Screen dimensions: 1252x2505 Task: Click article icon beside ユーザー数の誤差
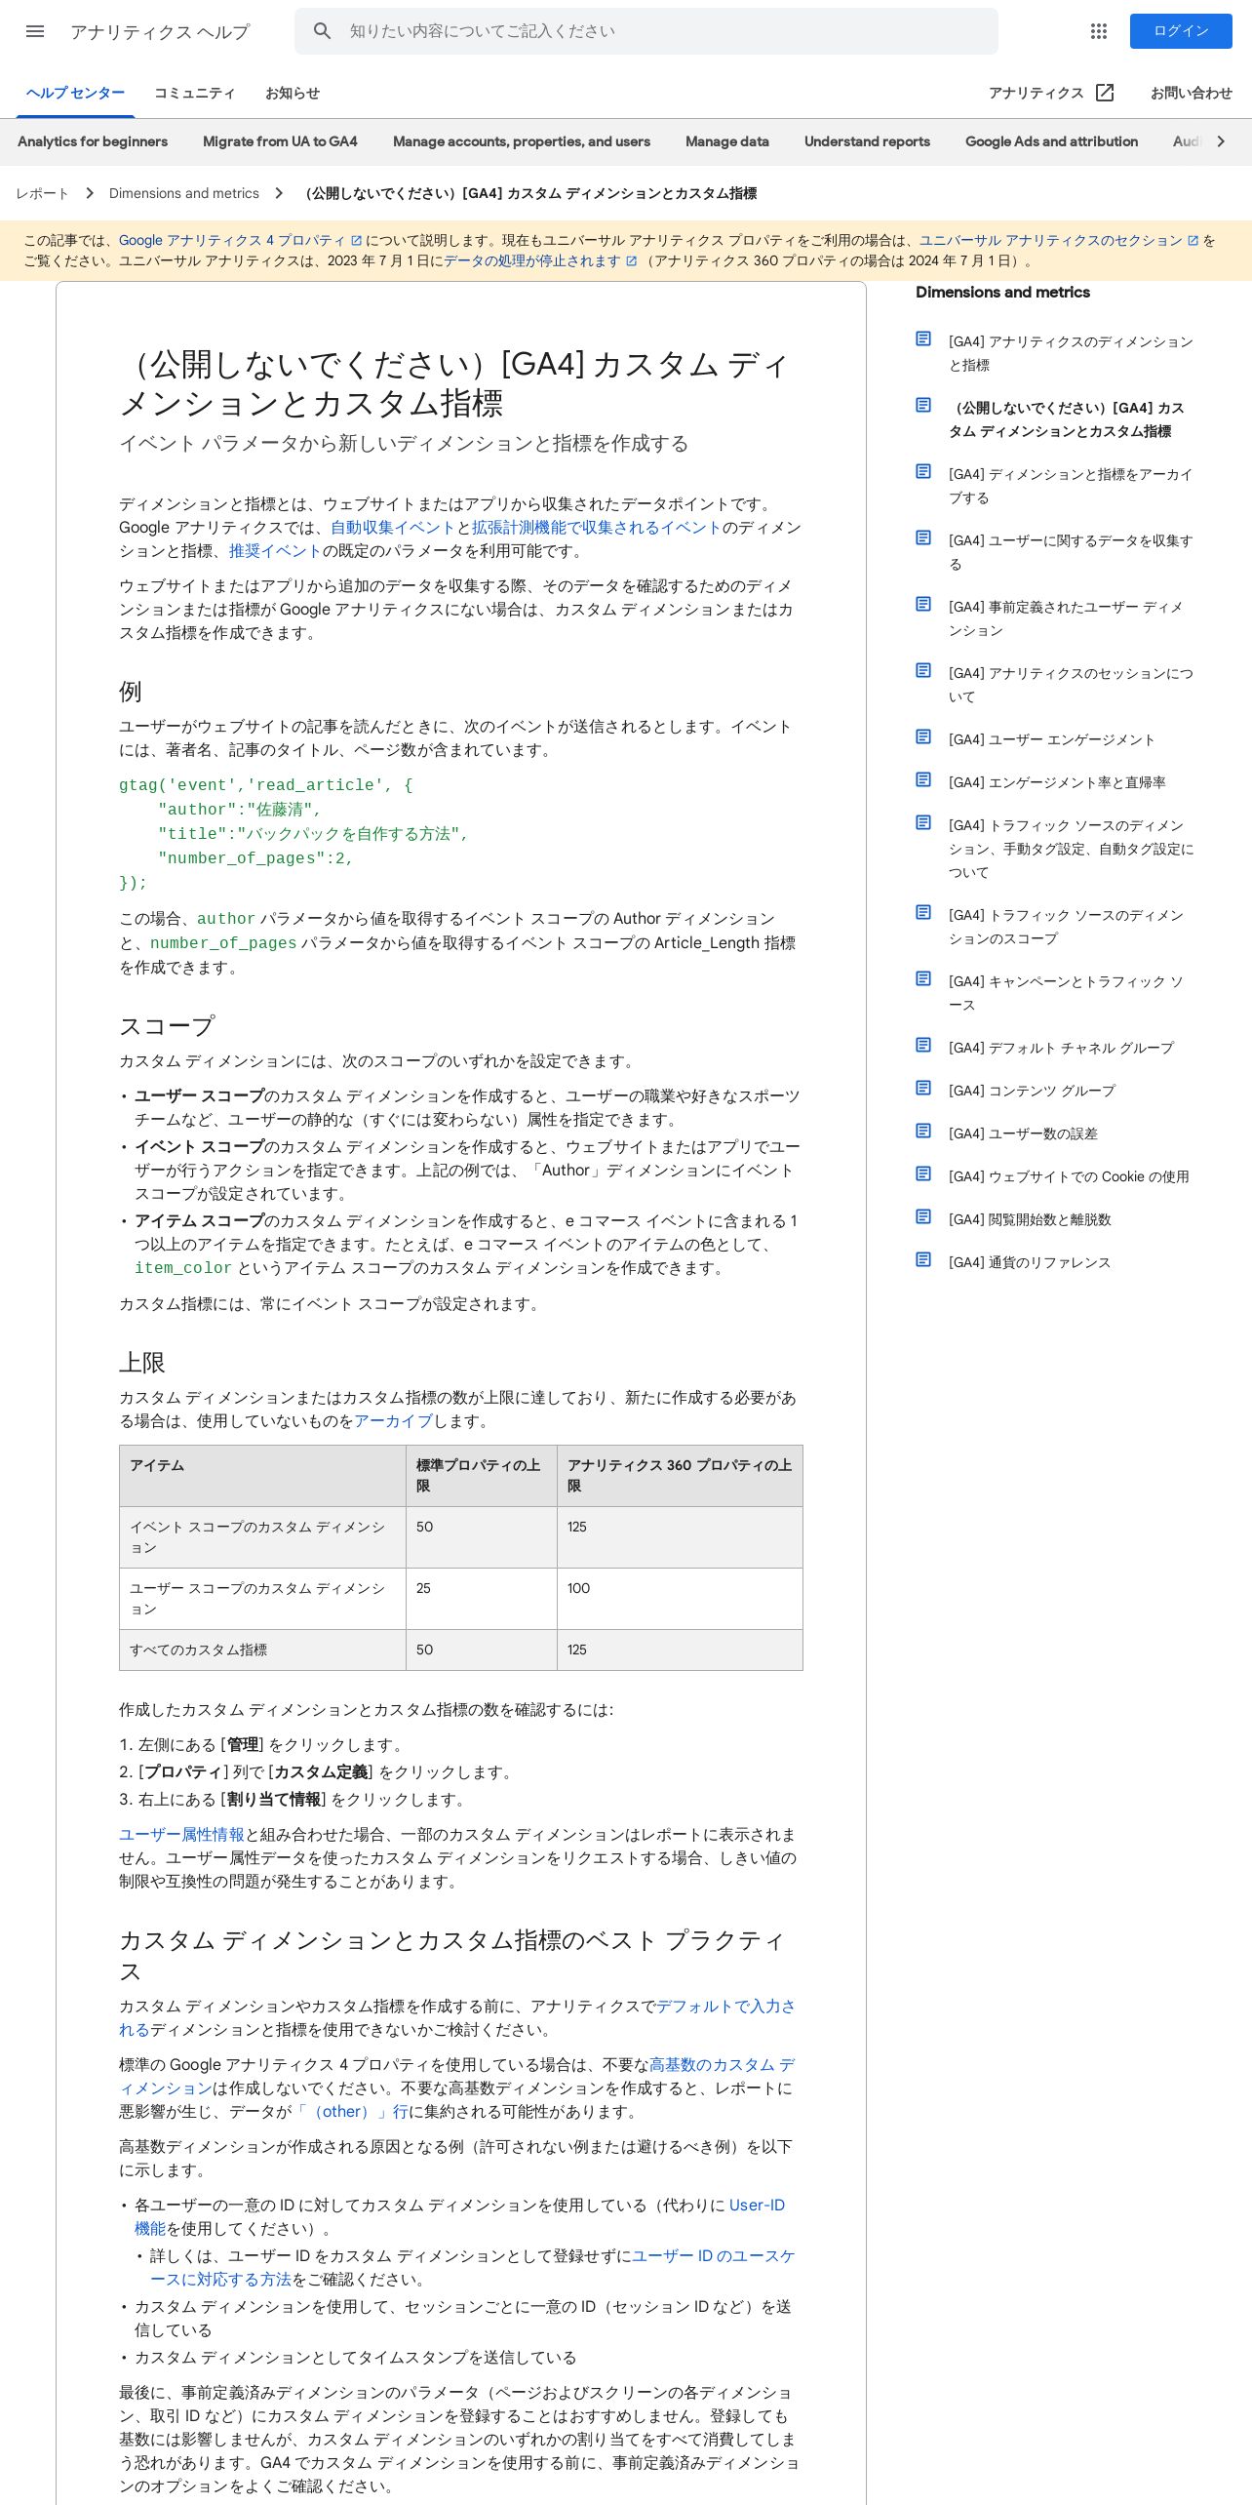click(923, 1131)
